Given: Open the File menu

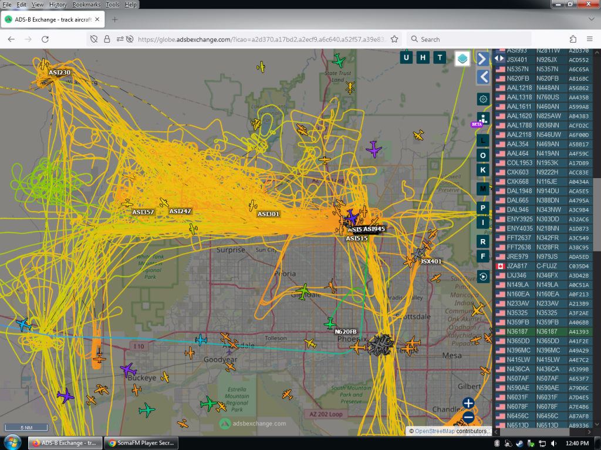Looking at the screenshot, I should coord(7,5).
